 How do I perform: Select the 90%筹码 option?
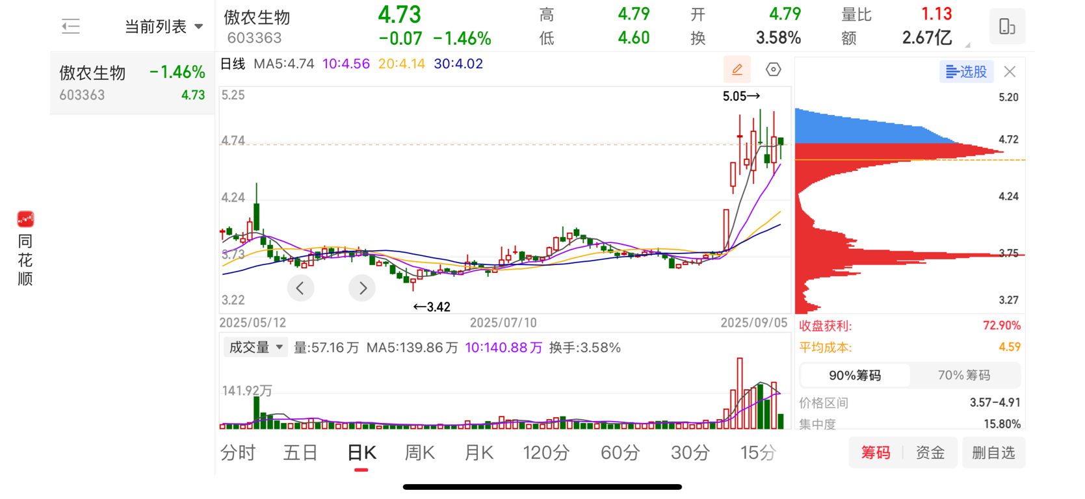click(x=855, y=376)
